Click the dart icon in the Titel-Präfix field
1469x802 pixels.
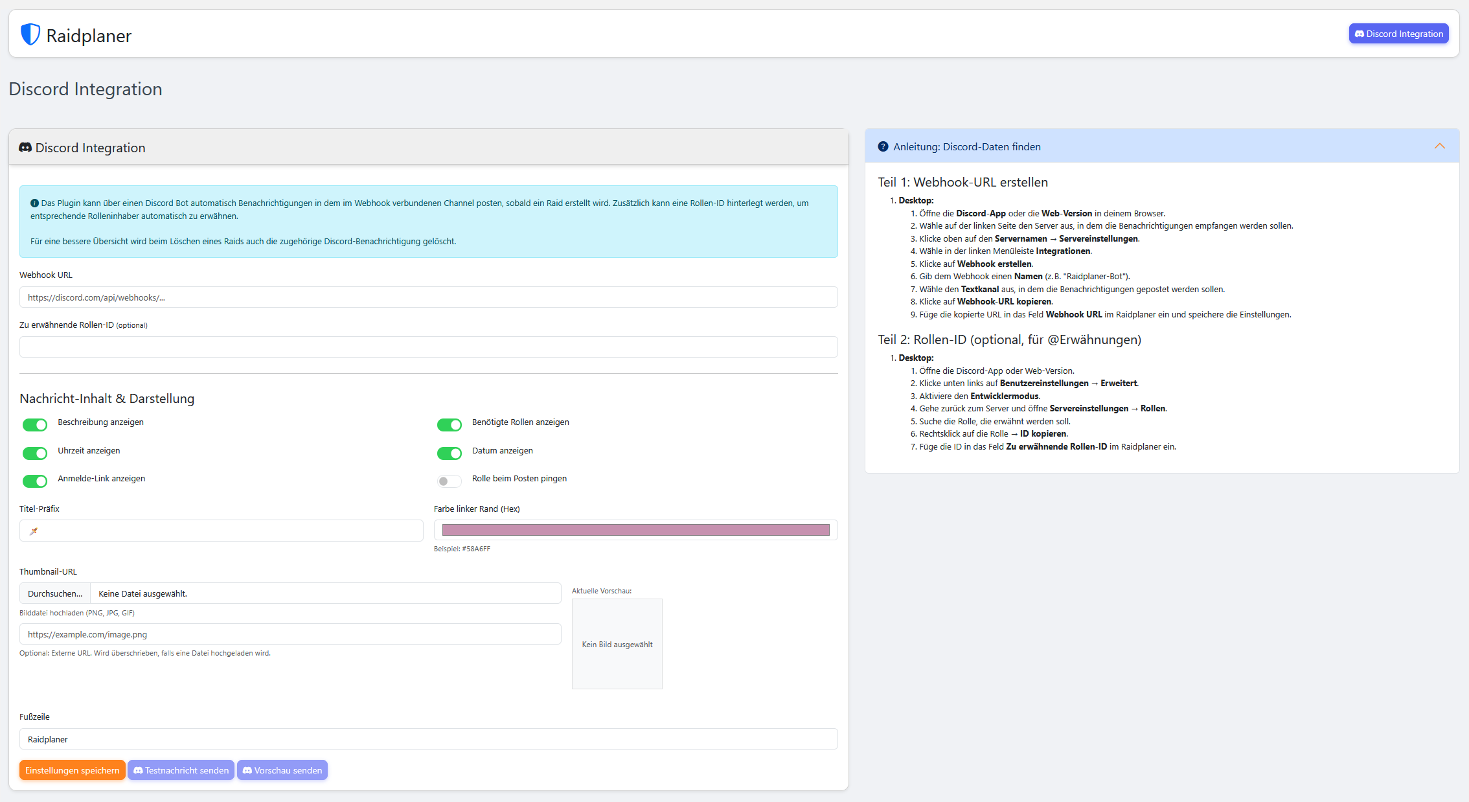[x=33, y=531]
